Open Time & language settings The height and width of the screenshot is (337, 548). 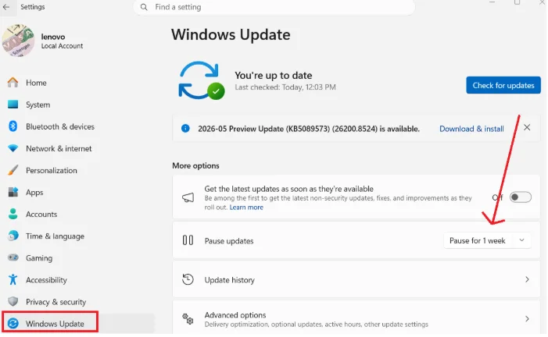click(x=55, y=236)
